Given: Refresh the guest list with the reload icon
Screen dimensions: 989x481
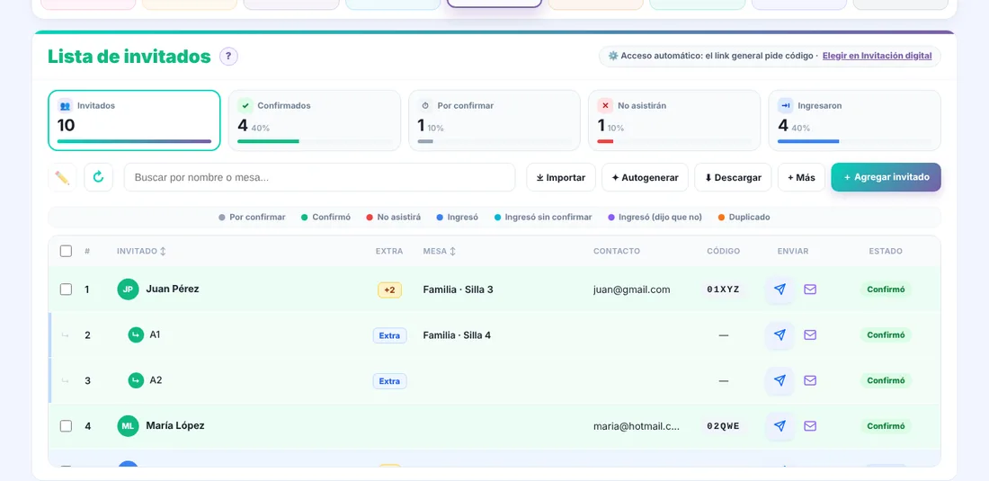Looking at the screenshot, I should (x=98, y=177).
